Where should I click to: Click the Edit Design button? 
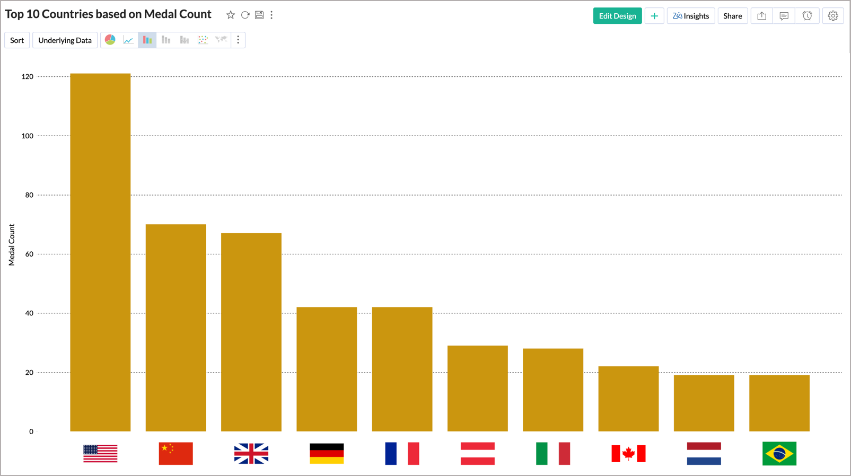coord(617,16)
